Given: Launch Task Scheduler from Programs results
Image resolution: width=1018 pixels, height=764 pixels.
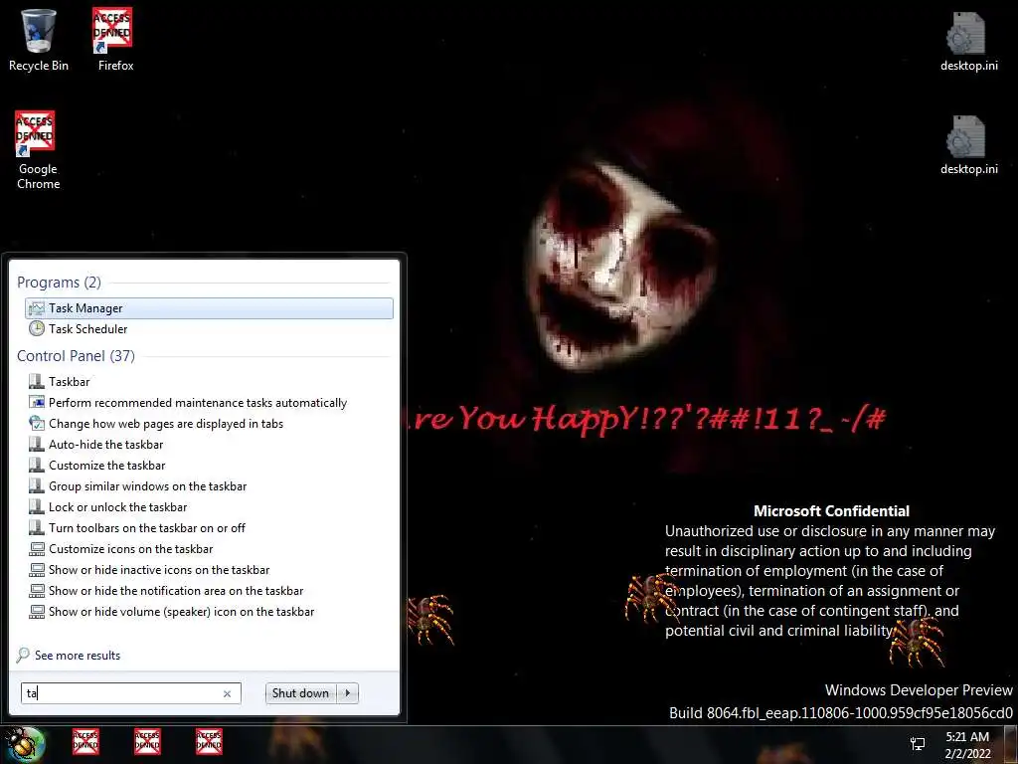Looking at the screenshot, I should click(x=209, y=328).
